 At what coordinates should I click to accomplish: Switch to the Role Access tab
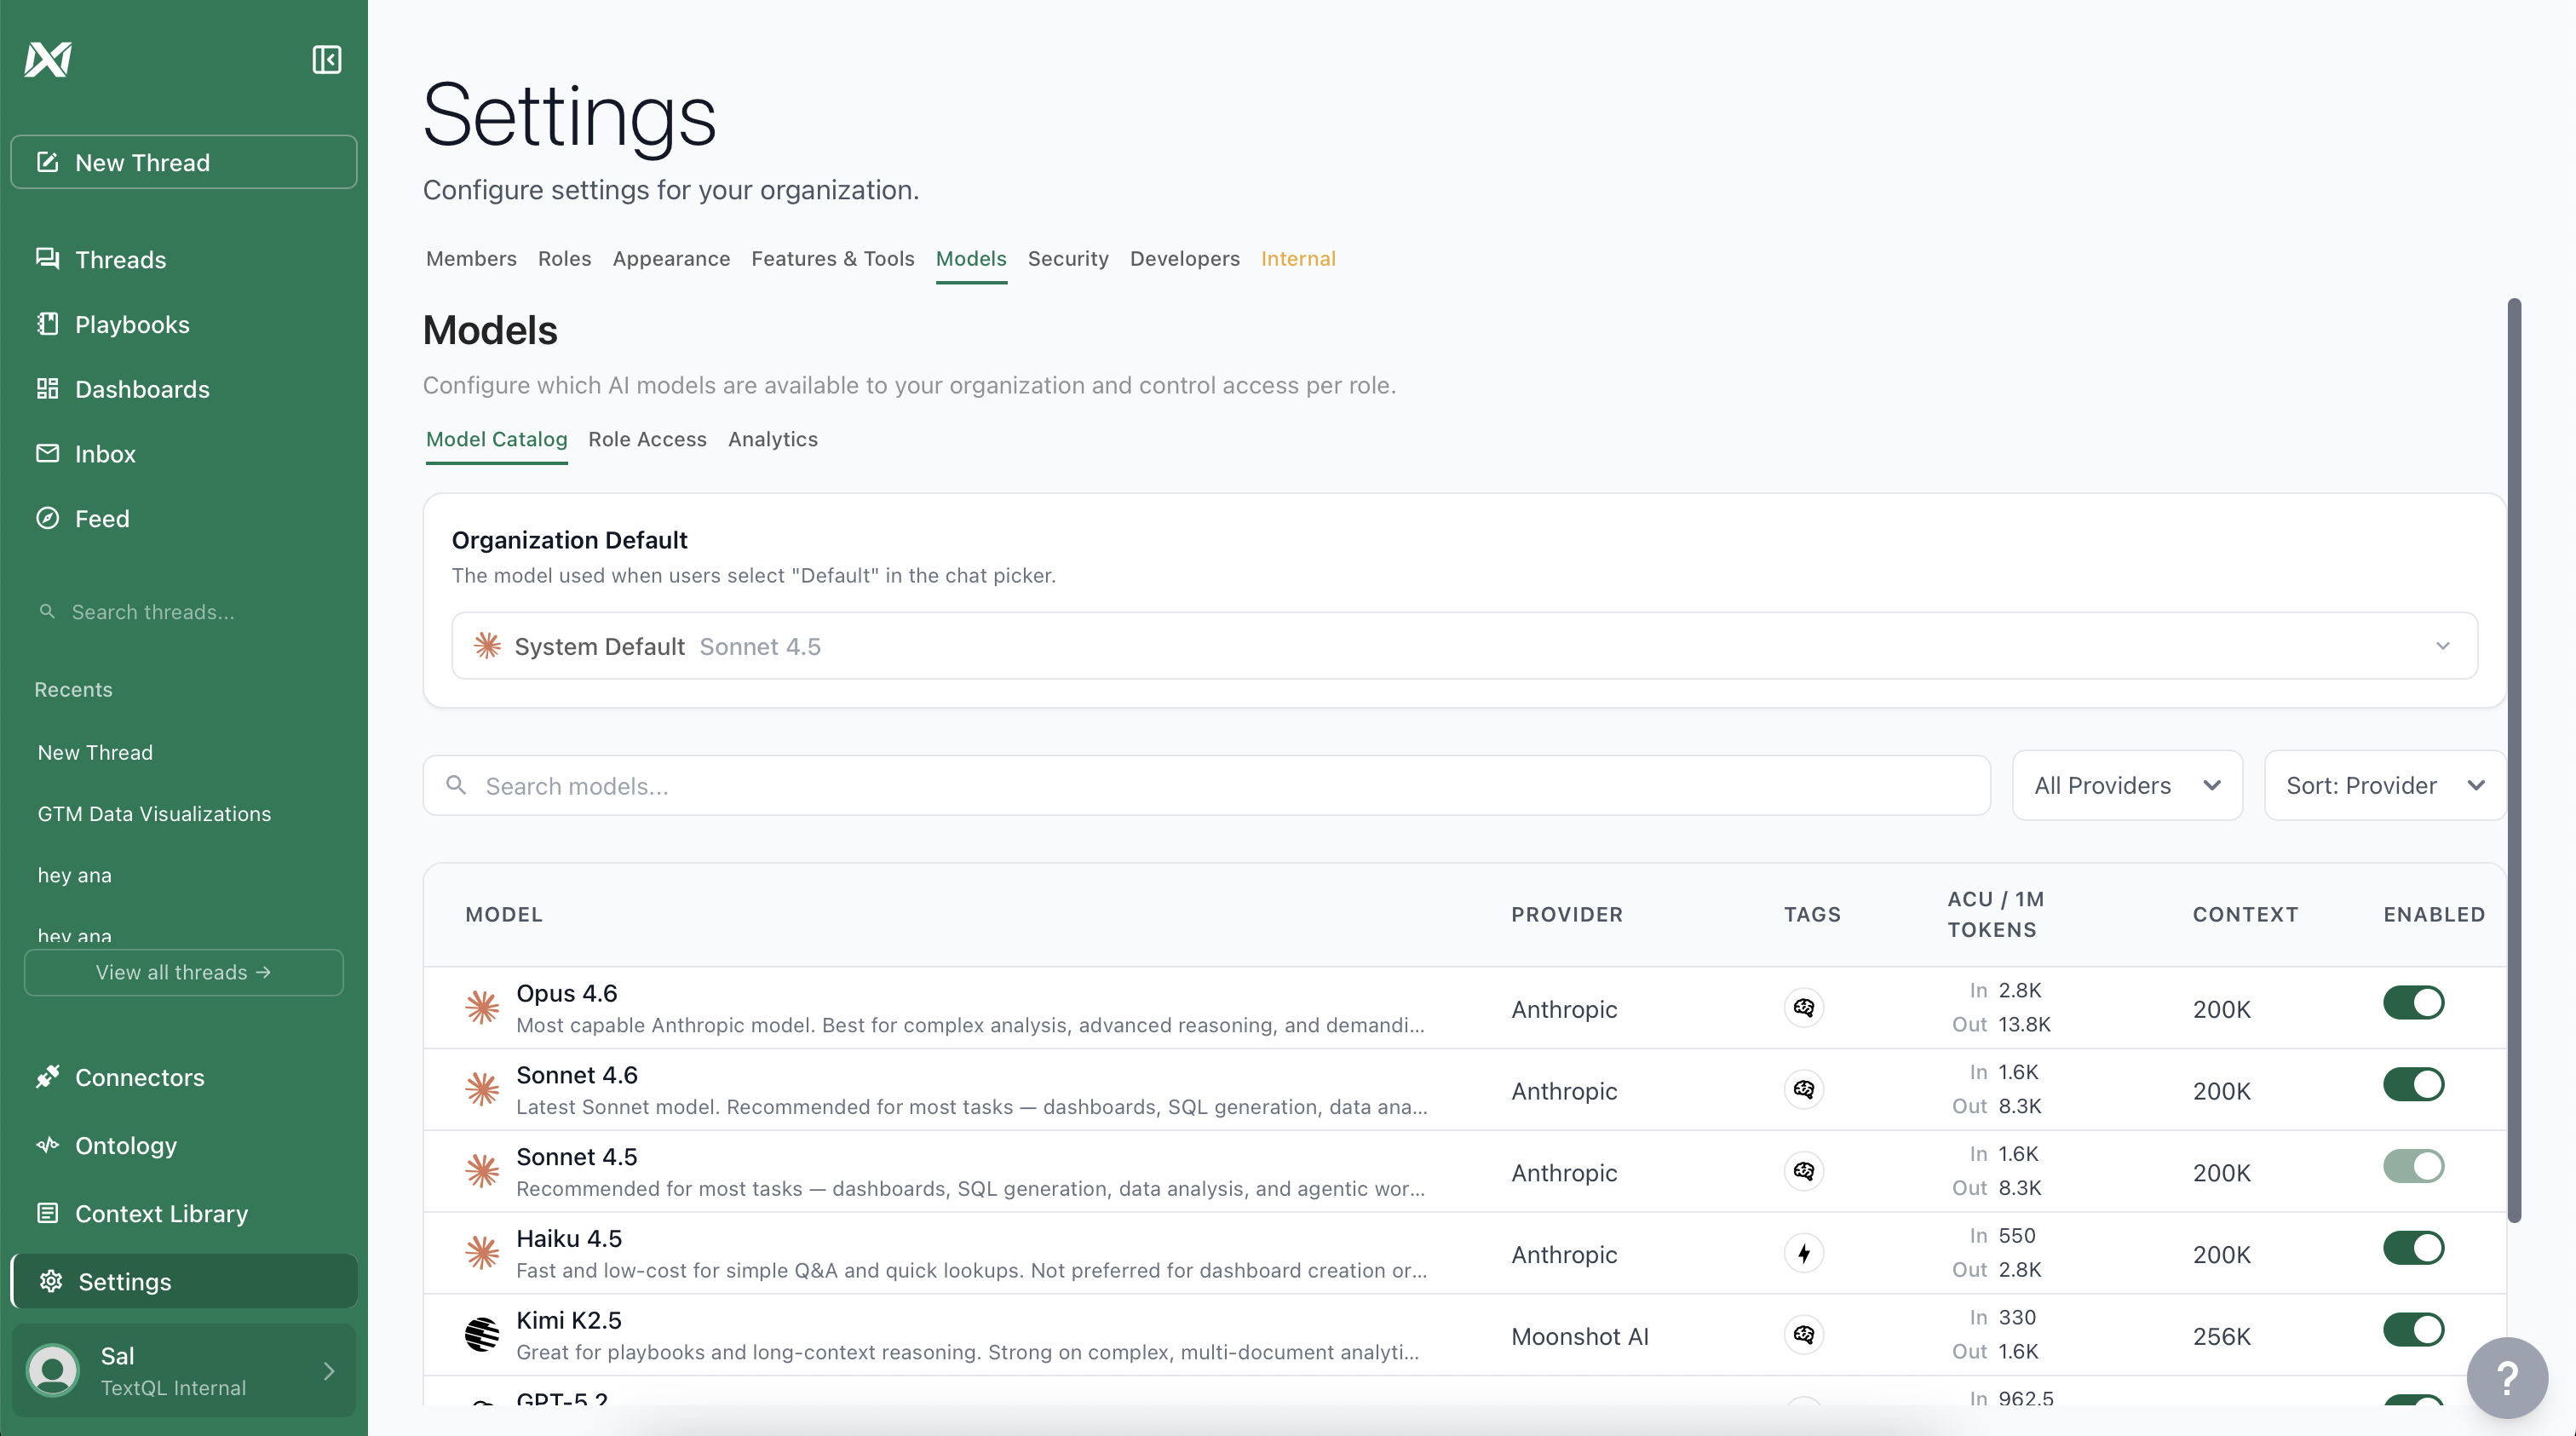(x=647, y=439)
